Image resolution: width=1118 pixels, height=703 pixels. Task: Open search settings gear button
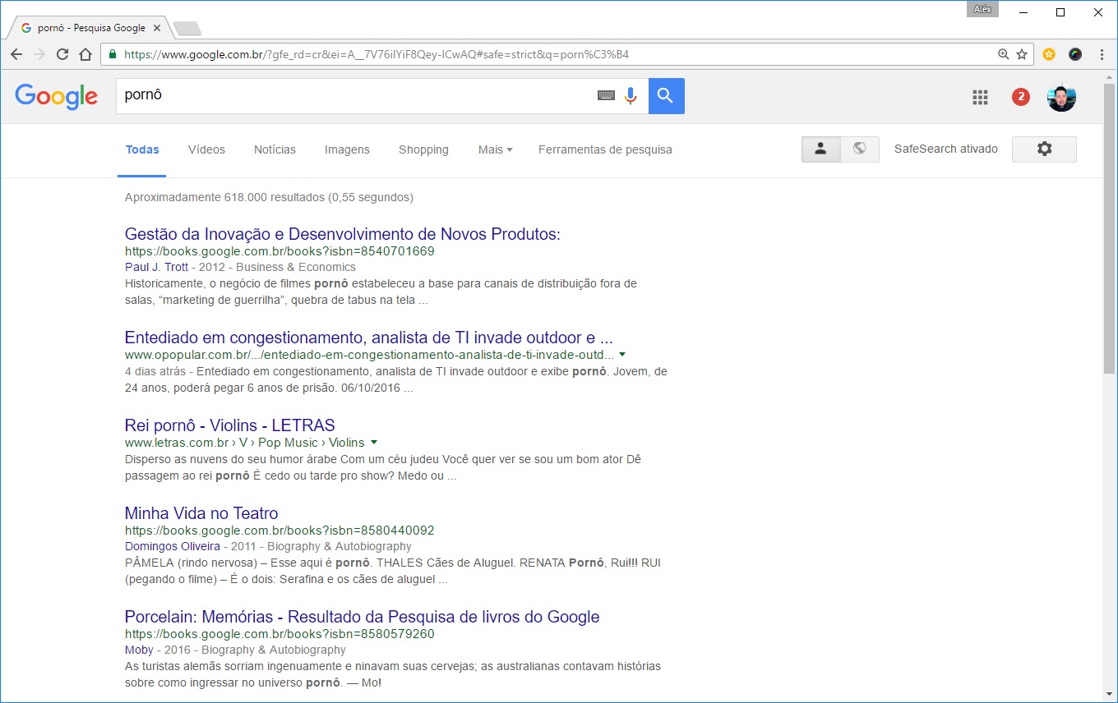point(1044,149)
